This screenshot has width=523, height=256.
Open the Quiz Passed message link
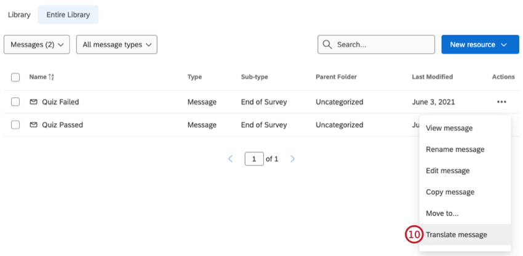click(x=62, y=125)
